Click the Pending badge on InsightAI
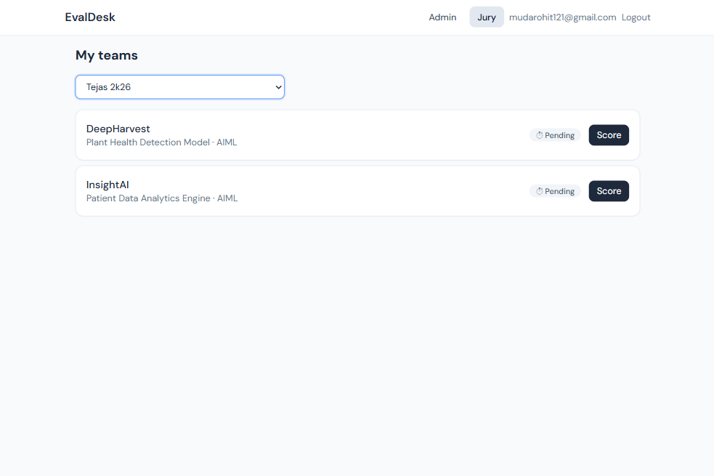The height and width of the screenshot is (476, 714). click(x=555, y=191)
